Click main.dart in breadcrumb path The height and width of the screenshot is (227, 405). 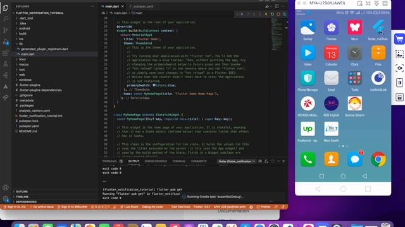(121, 13)
